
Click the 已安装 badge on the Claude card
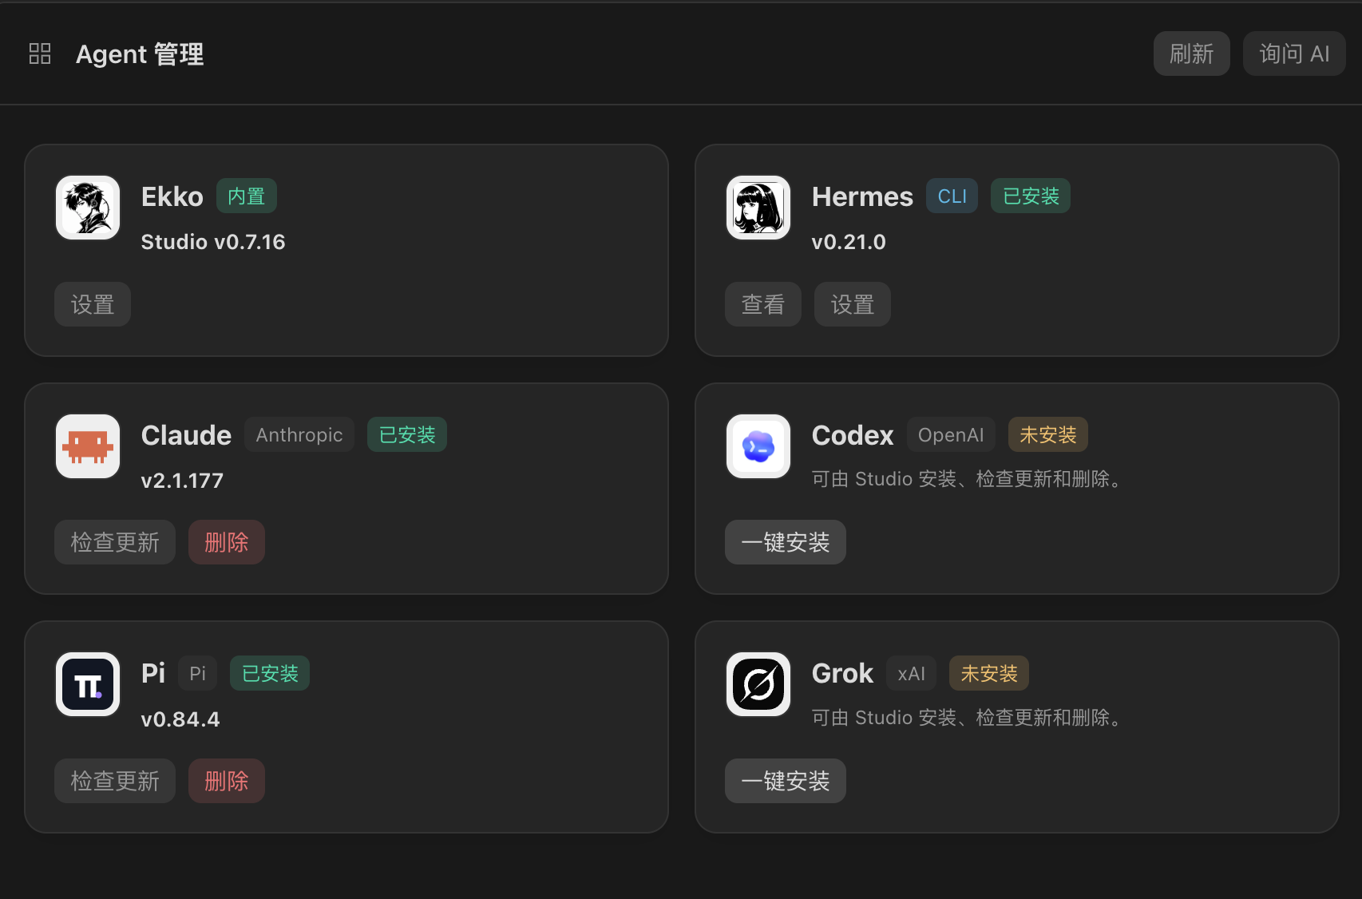coord(407,434)
